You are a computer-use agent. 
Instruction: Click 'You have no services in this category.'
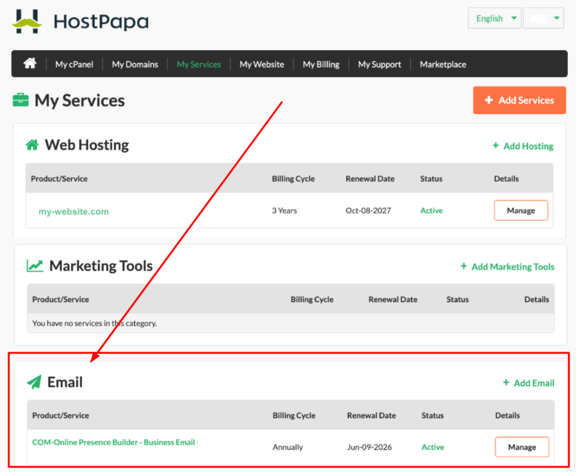point(94,323)
